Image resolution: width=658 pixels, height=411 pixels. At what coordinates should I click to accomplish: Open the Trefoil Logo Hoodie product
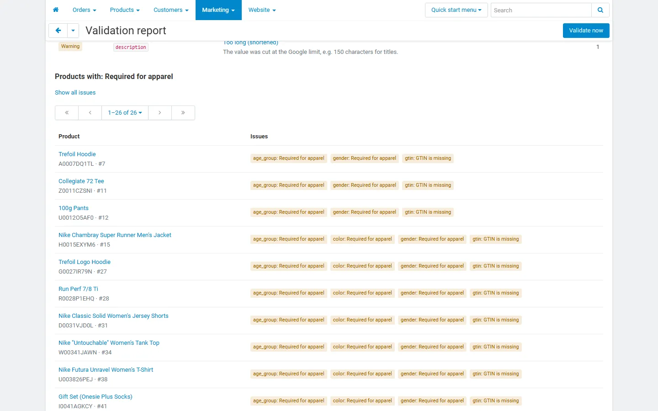(85, 262)
